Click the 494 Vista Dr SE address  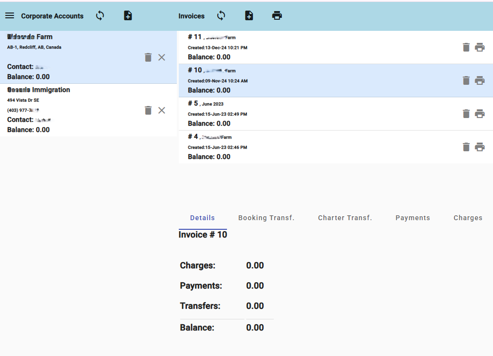[23, 100]
